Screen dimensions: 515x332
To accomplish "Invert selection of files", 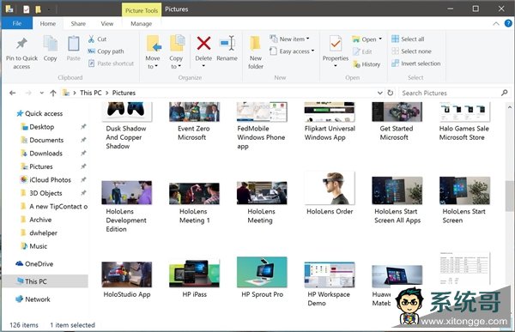I will coord(415,63).
